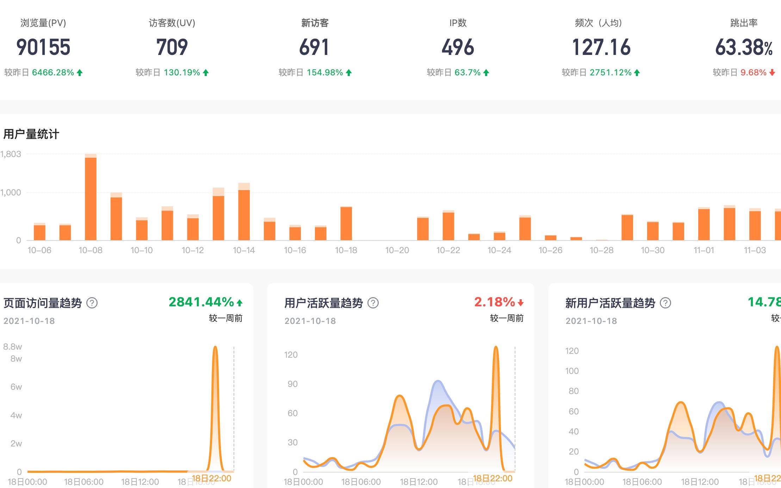This screenshot has height=488, width=781.
Task: Click 2021-10-18 date in page visits card
Action: (29, 321)
